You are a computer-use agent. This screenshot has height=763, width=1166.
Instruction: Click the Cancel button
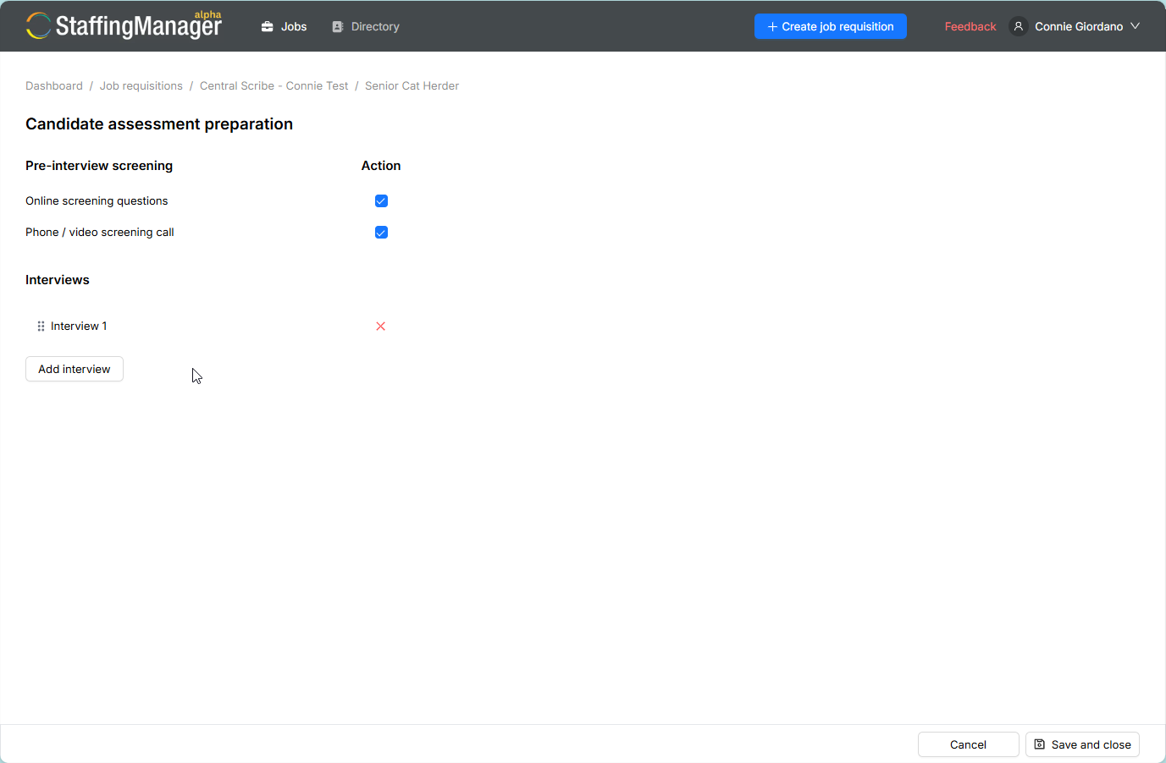[x=968, y=744]
